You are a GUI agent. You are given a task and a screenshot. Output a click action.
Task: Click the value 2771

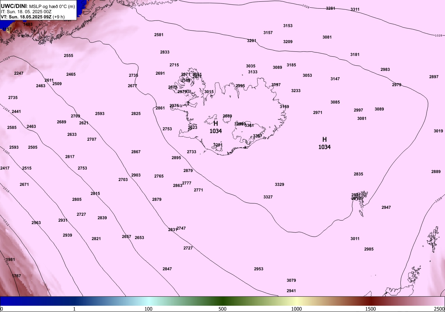(199, 190)
